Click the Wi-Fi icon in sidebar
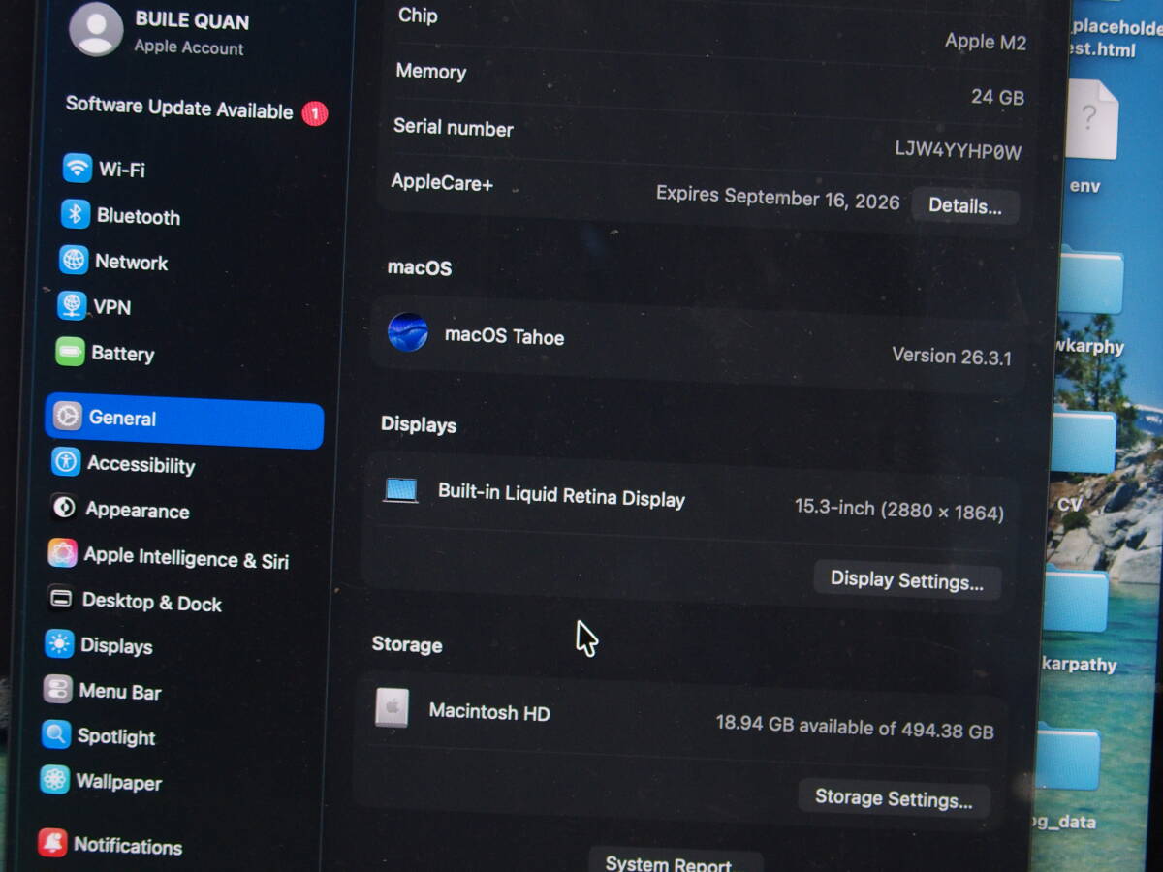This screenshot has height=872, width=1163. 78,168
